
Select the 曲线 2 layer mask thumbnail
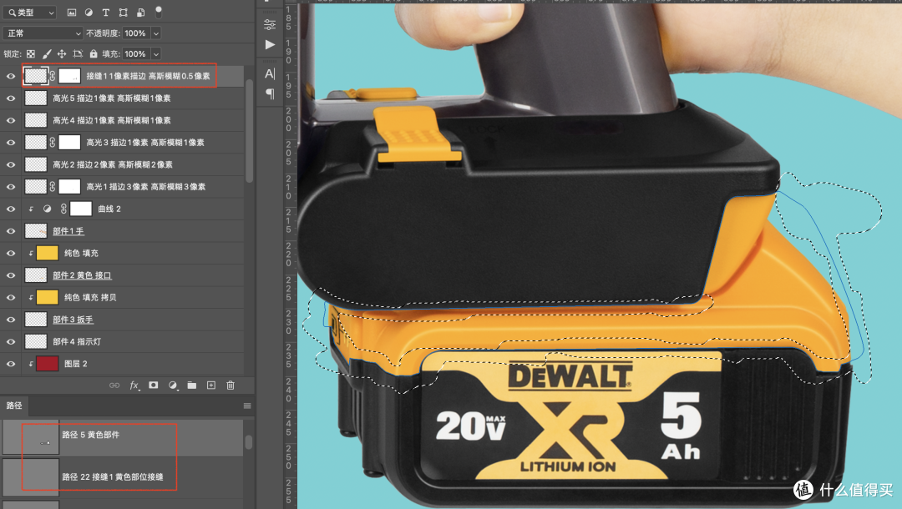point(80,209)
